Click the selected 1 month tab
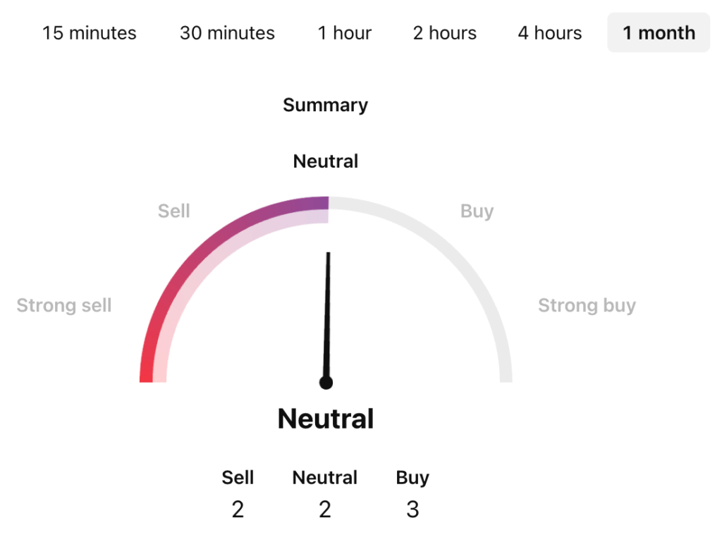Screen dimensions: 722x537 click(x=659, y=32)
